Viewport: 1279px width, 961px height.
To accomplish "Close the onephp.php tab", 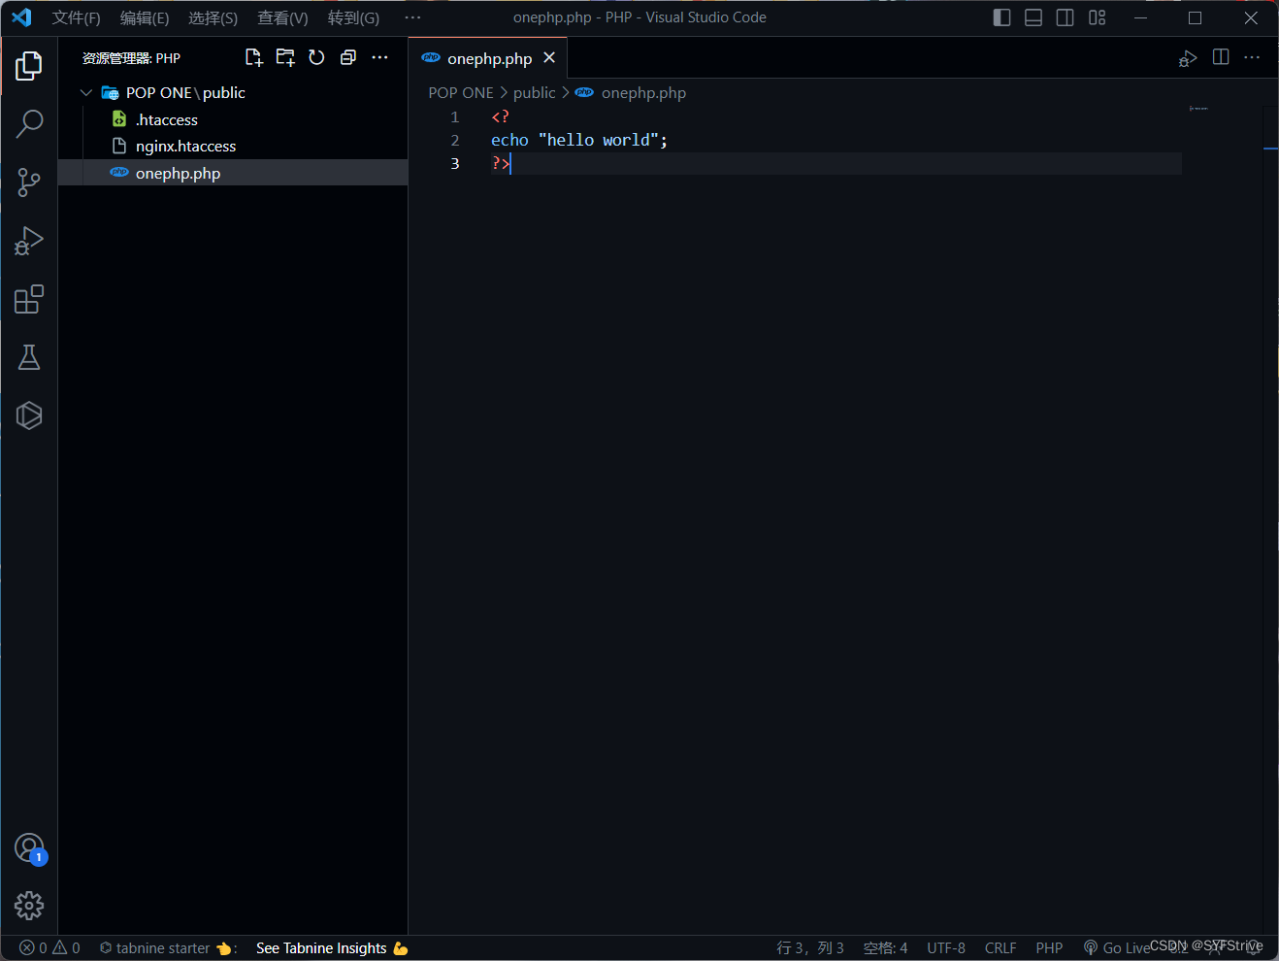I will point(549,58).
